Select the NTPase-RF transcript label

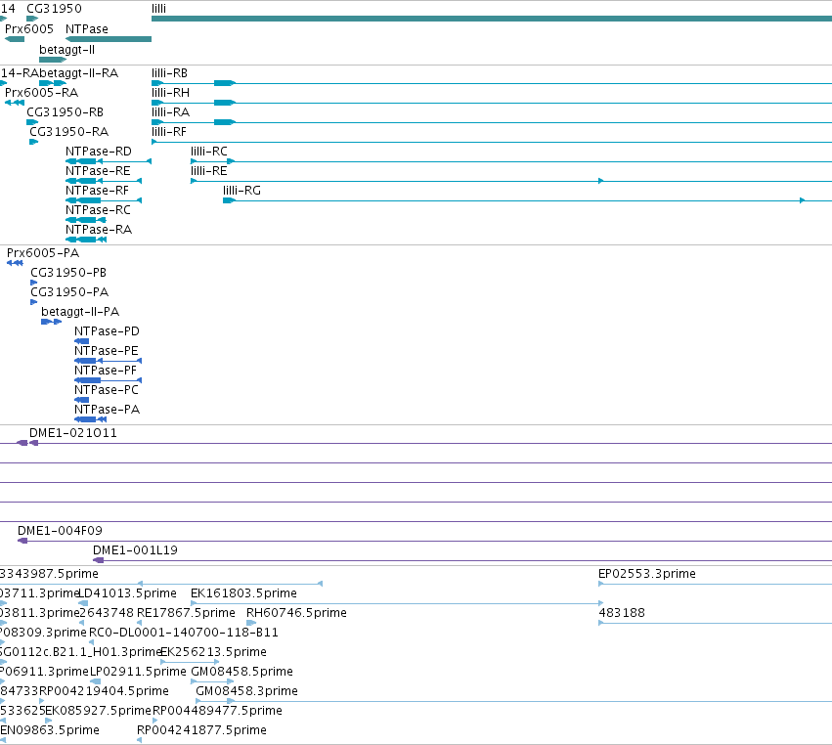(x=97, y=191)
